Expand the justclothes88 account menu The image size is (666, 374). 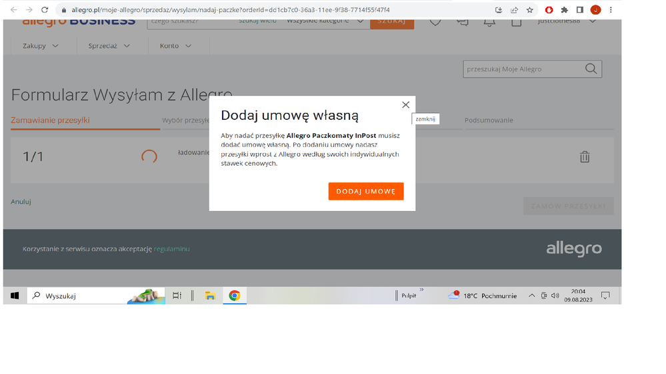(567, 21)
